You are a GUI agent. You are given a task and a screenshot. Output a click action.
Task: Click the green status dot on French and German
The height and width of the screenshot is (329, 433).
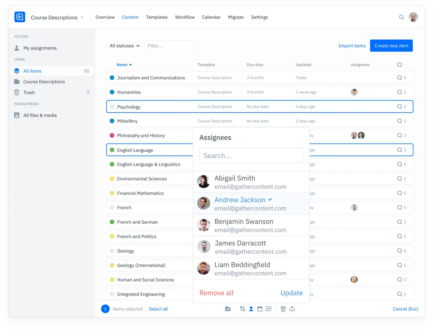(x=112, y=222)
